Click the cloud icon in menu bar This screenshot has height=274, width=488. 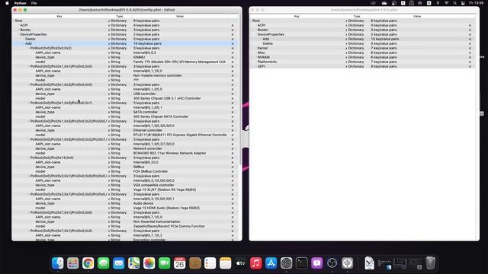coord(384,3)
